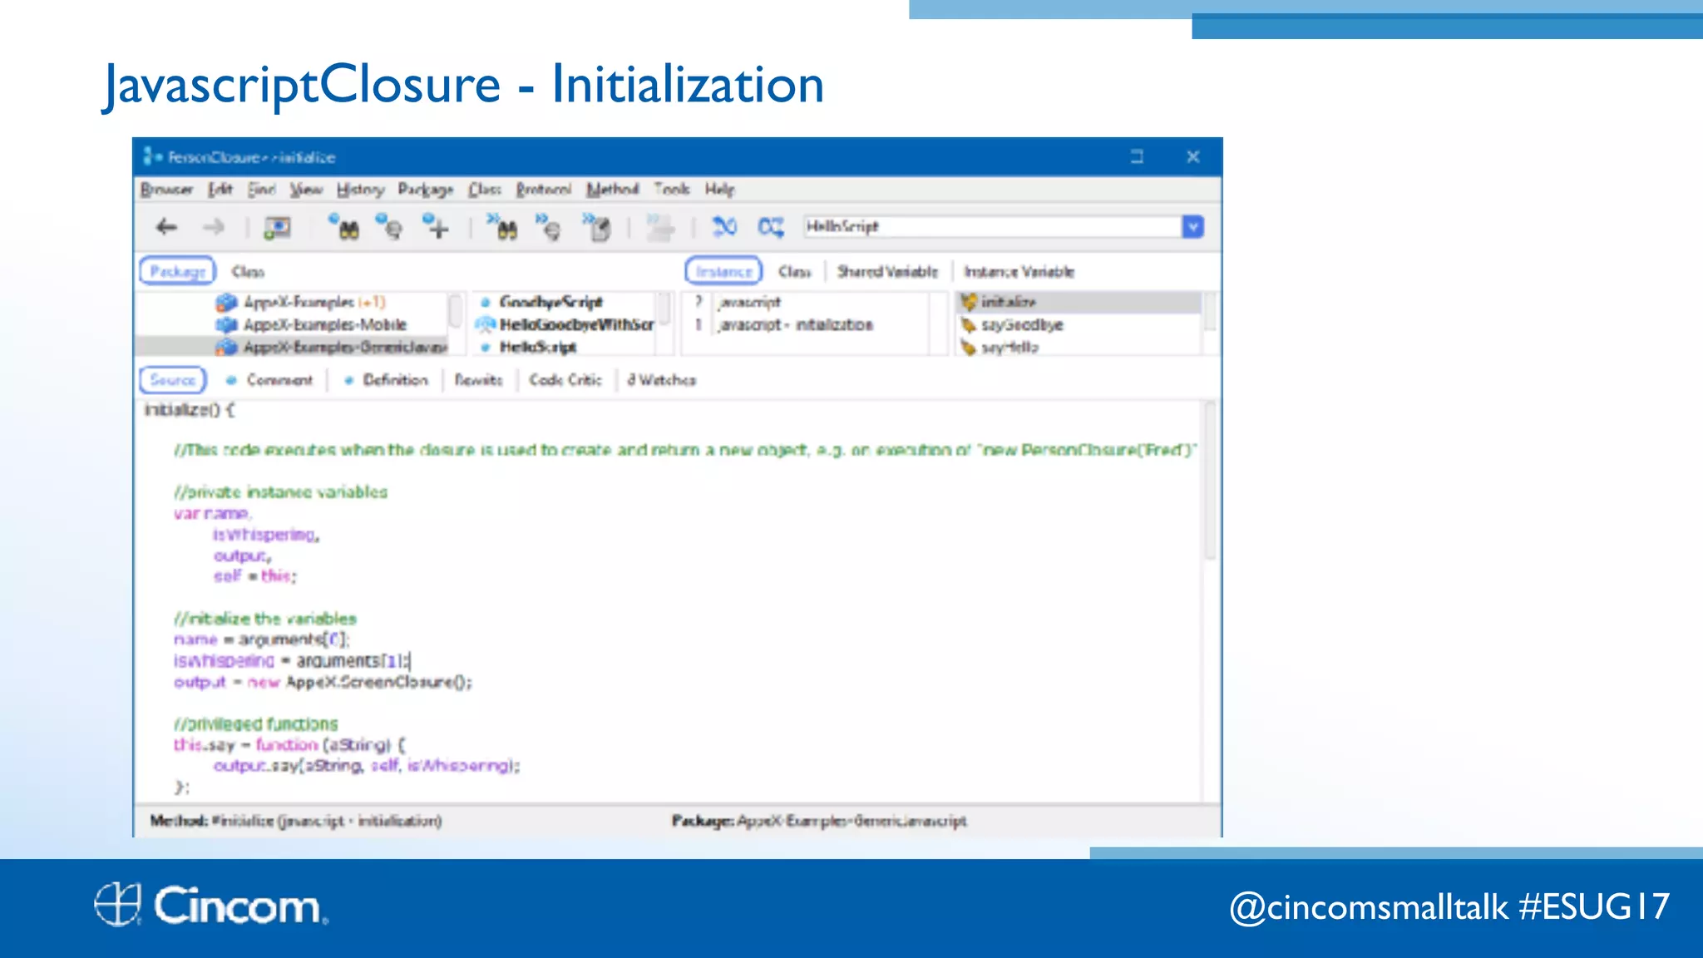Screen dimensions: 1703x958
Task: Select the Instance side tab
Action: point(723,271)
